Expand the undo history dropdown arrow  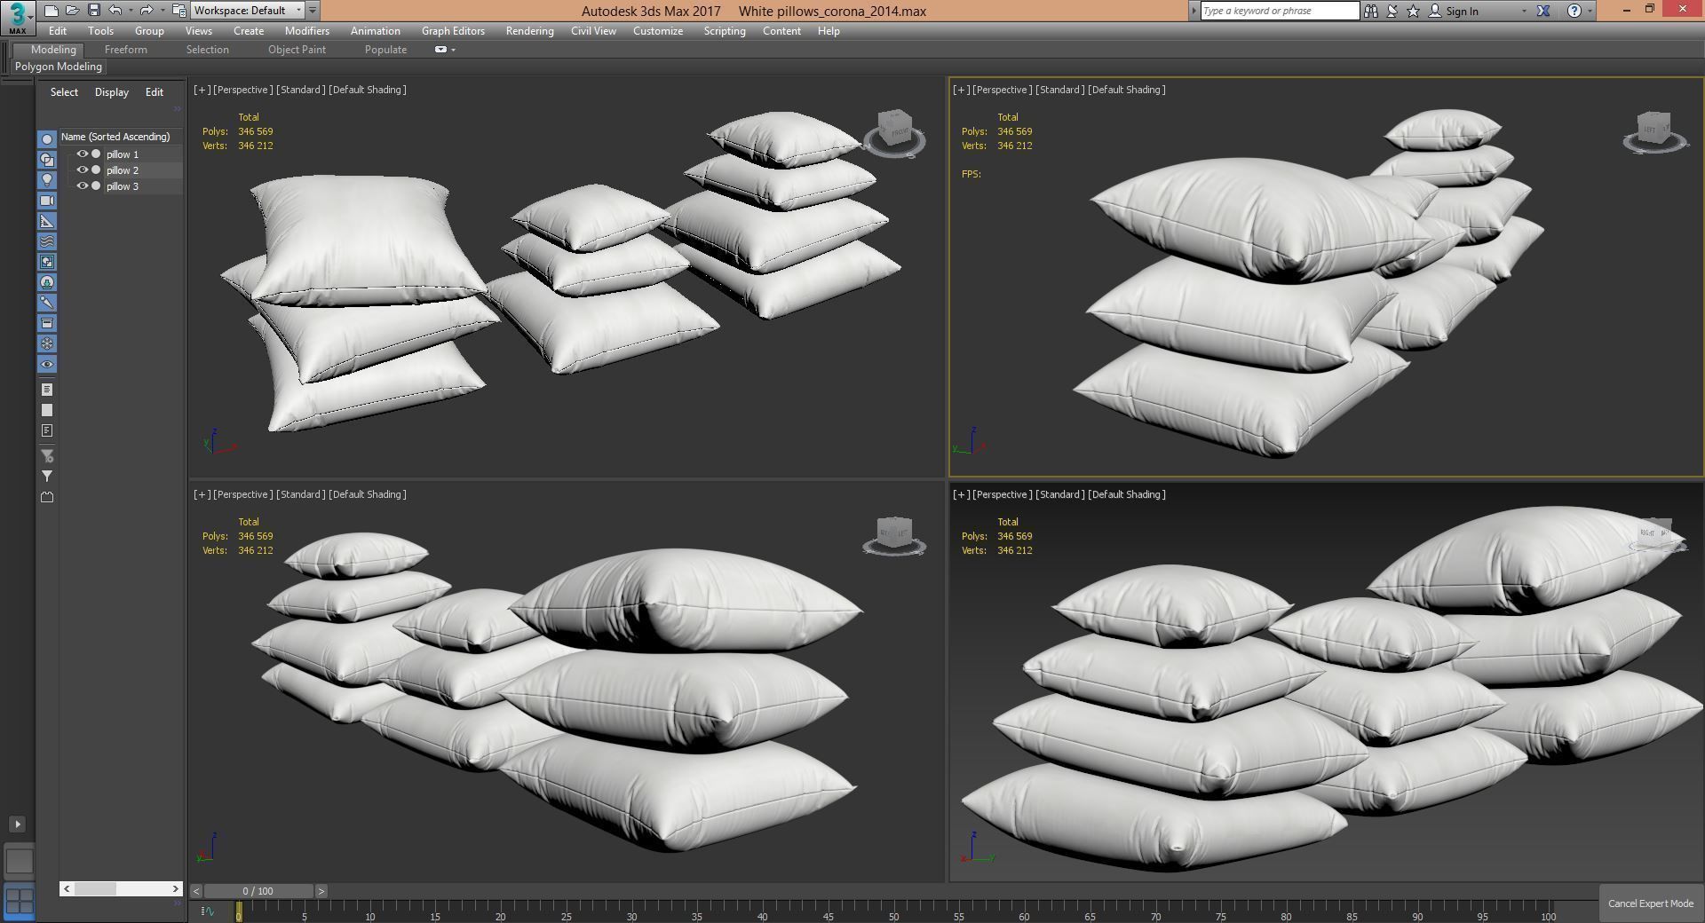tap(131, 11)
